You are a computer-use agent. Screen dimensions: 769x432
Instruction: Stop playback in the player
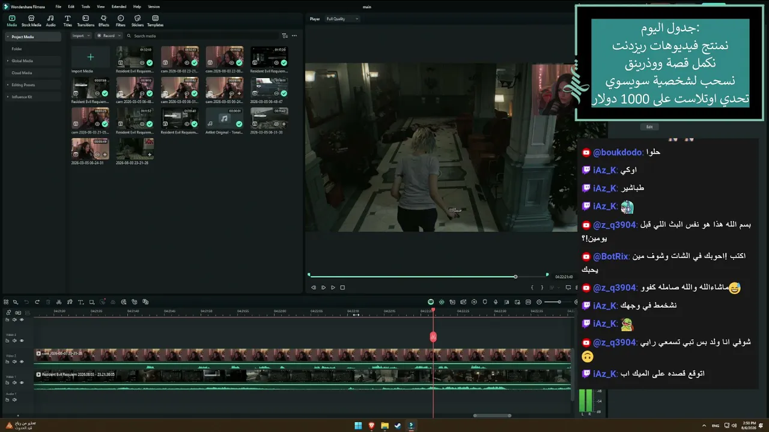click(x=342, y=287)
